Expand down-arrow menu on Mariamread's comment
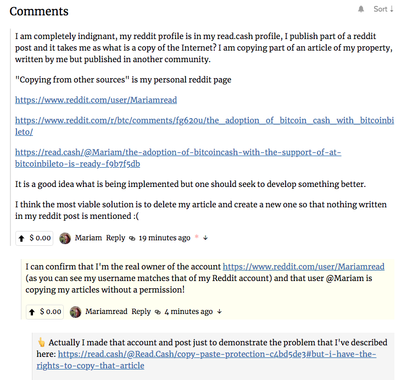 coord(219,312)
